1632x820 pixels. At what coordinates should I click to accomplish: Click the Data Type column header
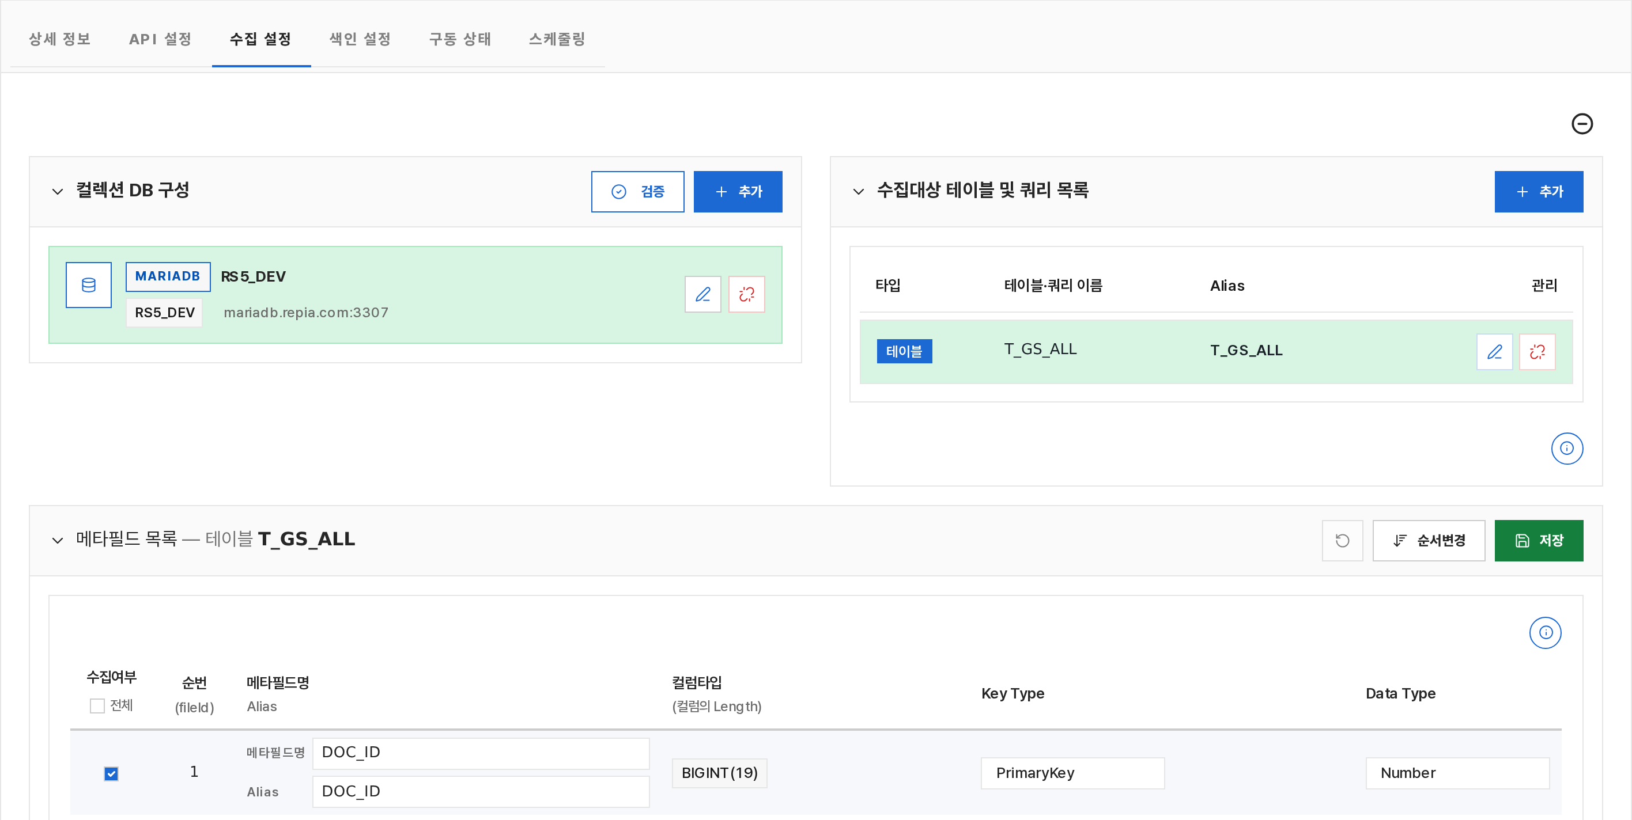(1401, 693)
